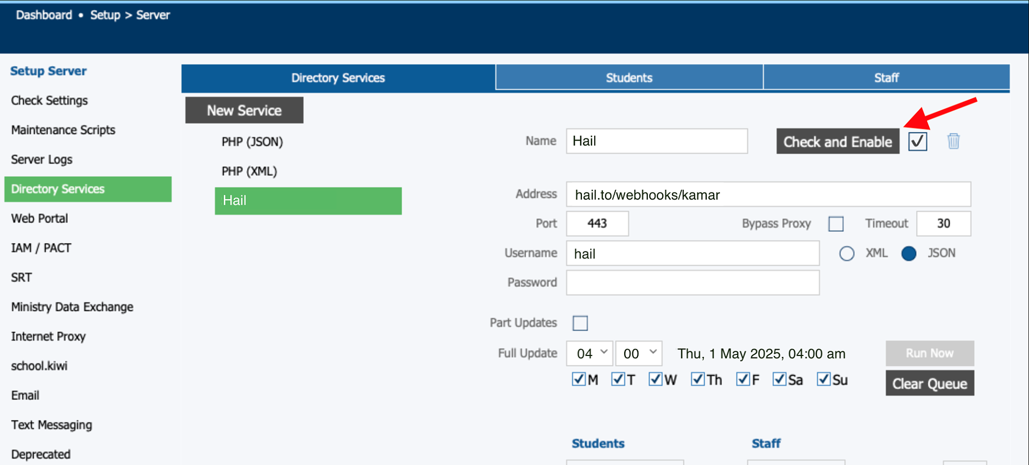This screenshot has width=1029, height=465.
Task: Open Server Logs in the sidebar
Action: tap(42, 159)
